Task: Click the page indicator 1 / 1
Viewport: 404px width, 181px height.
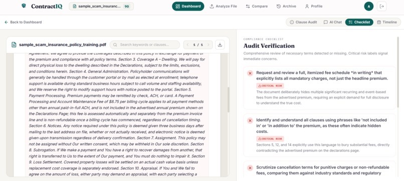Action: pos(198,44)
